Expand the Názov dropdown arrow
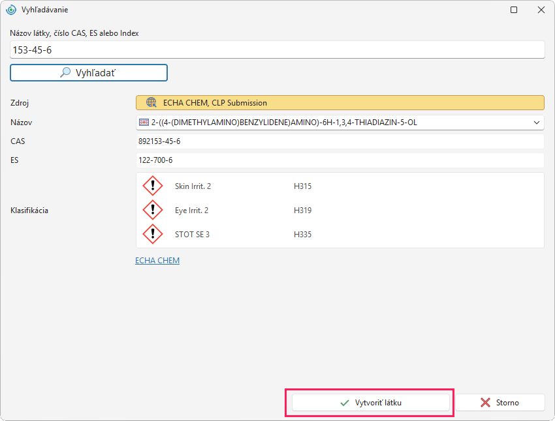The image size is (555, 421). pyautogui.click(x=537, y=123)
